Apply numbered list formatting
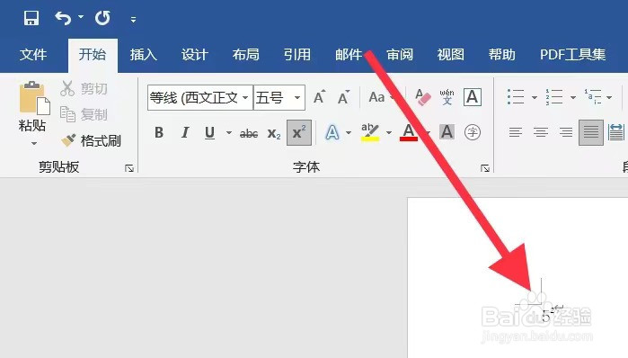 pyautogui.click(x=554, y=97)
